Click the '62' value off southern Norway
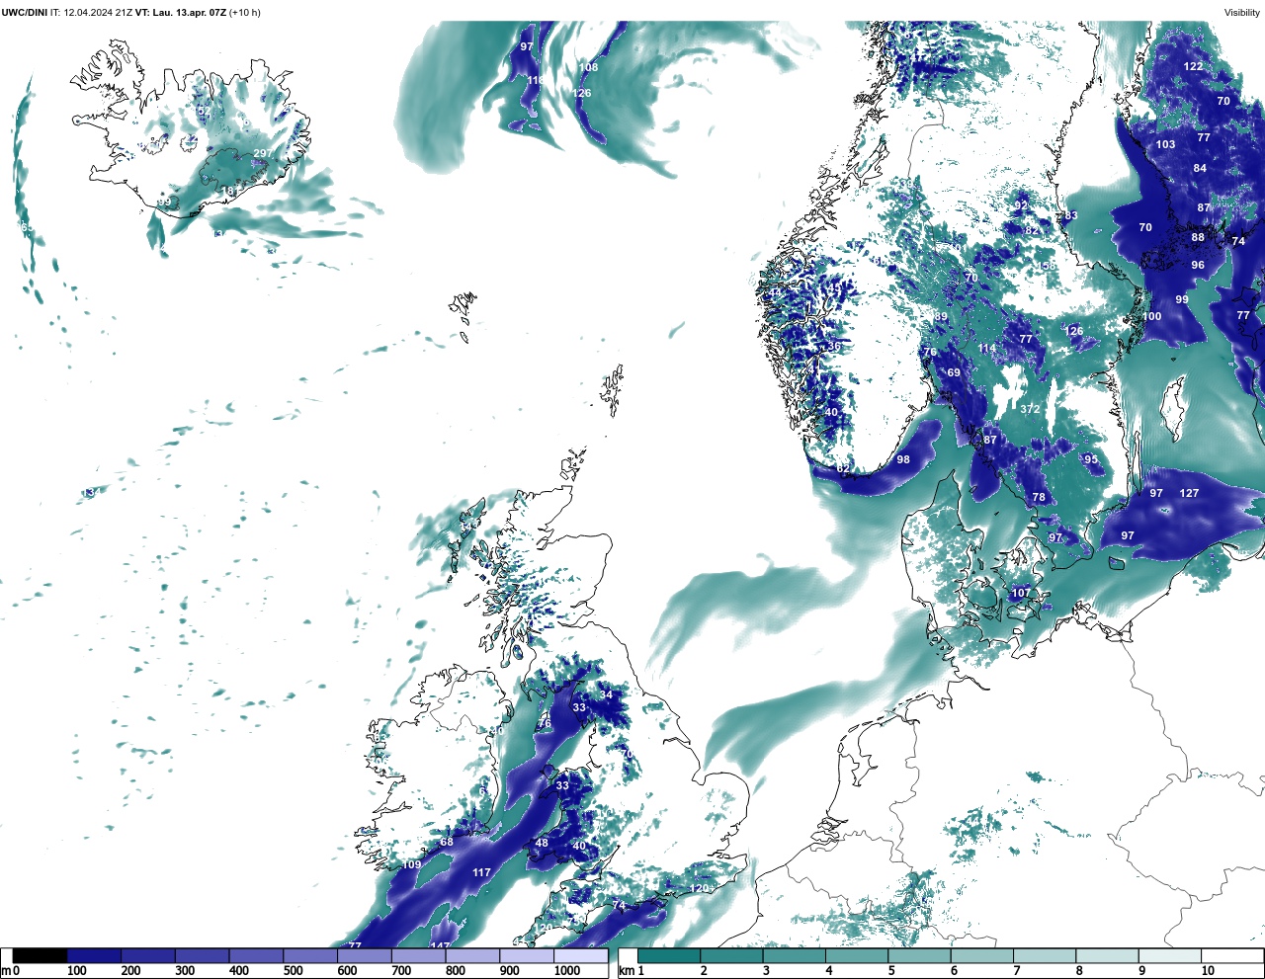The width and height of the screenshot is (1265, 979). point(843,468)
